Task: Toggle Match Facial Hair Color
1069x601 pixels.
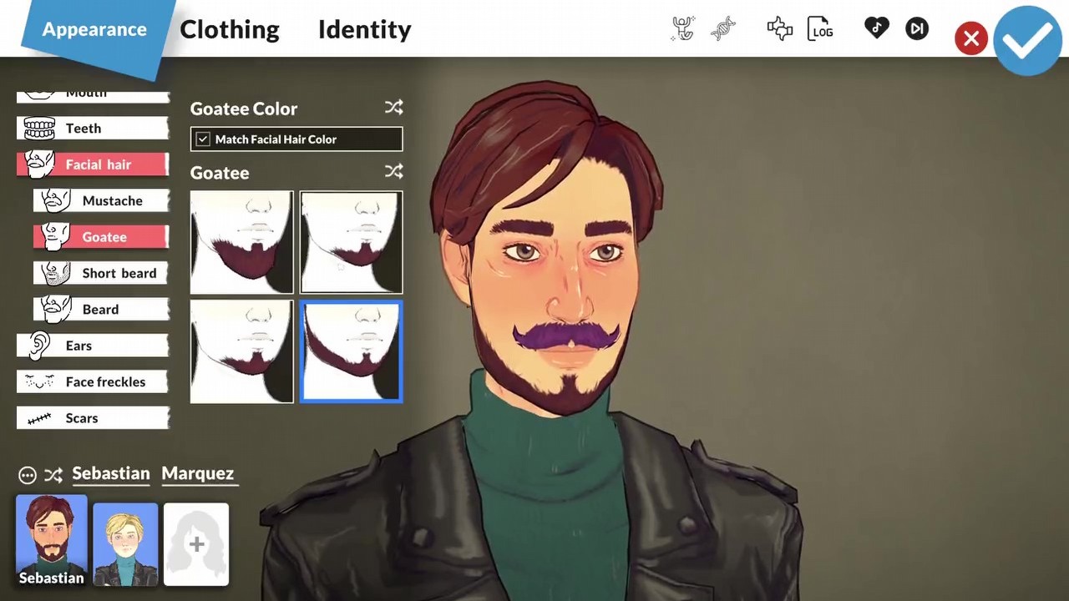Action: (x=203, y=139)
